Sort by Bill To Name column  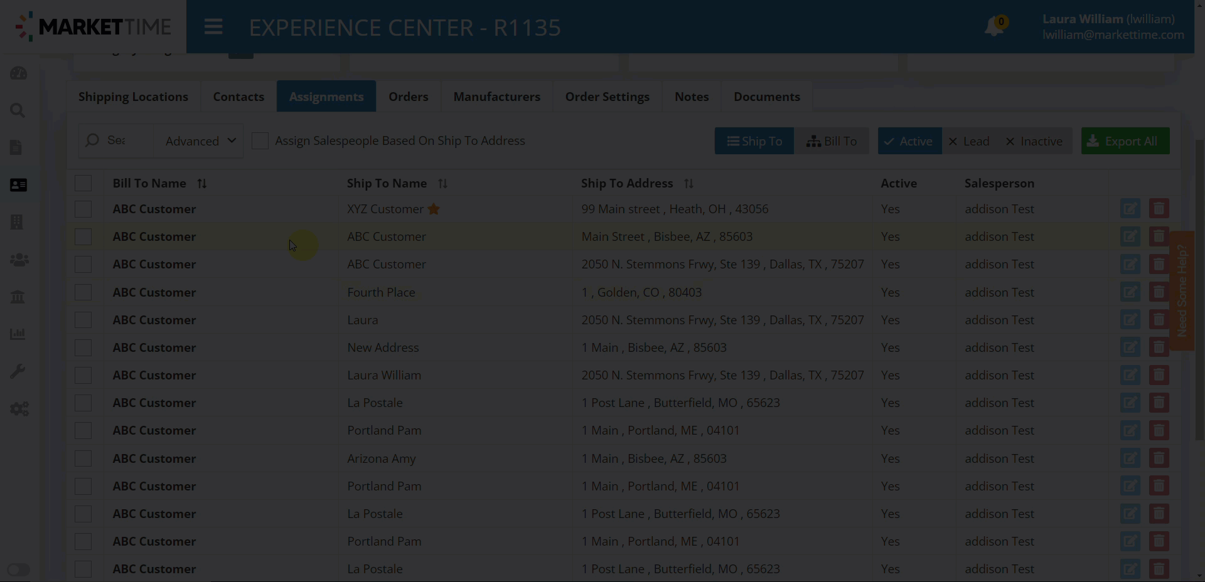201,184
